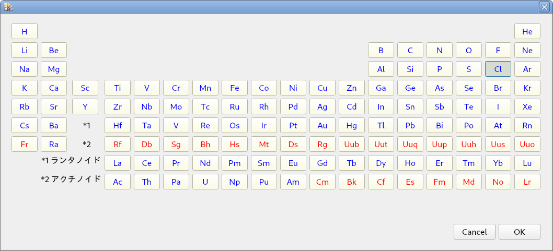
Task: Select the Mg element button
Action: click(54, 69)
